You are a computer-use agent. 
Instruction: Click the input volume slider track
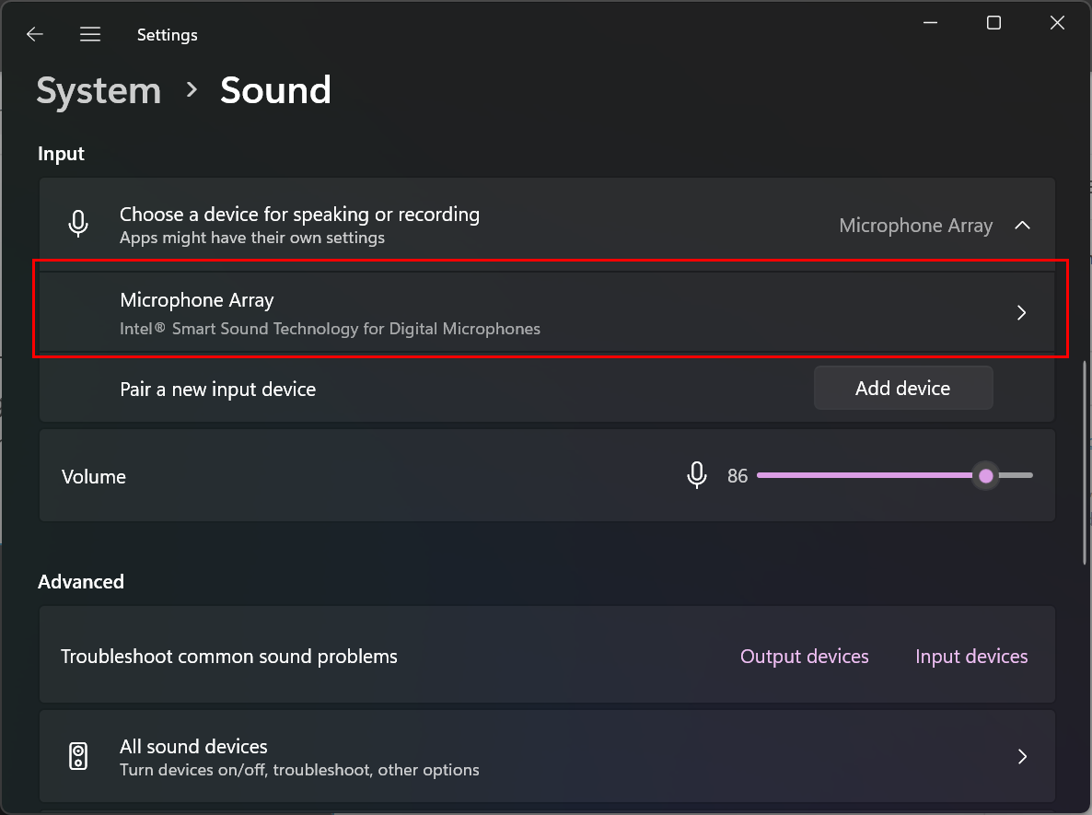point(865,475)
